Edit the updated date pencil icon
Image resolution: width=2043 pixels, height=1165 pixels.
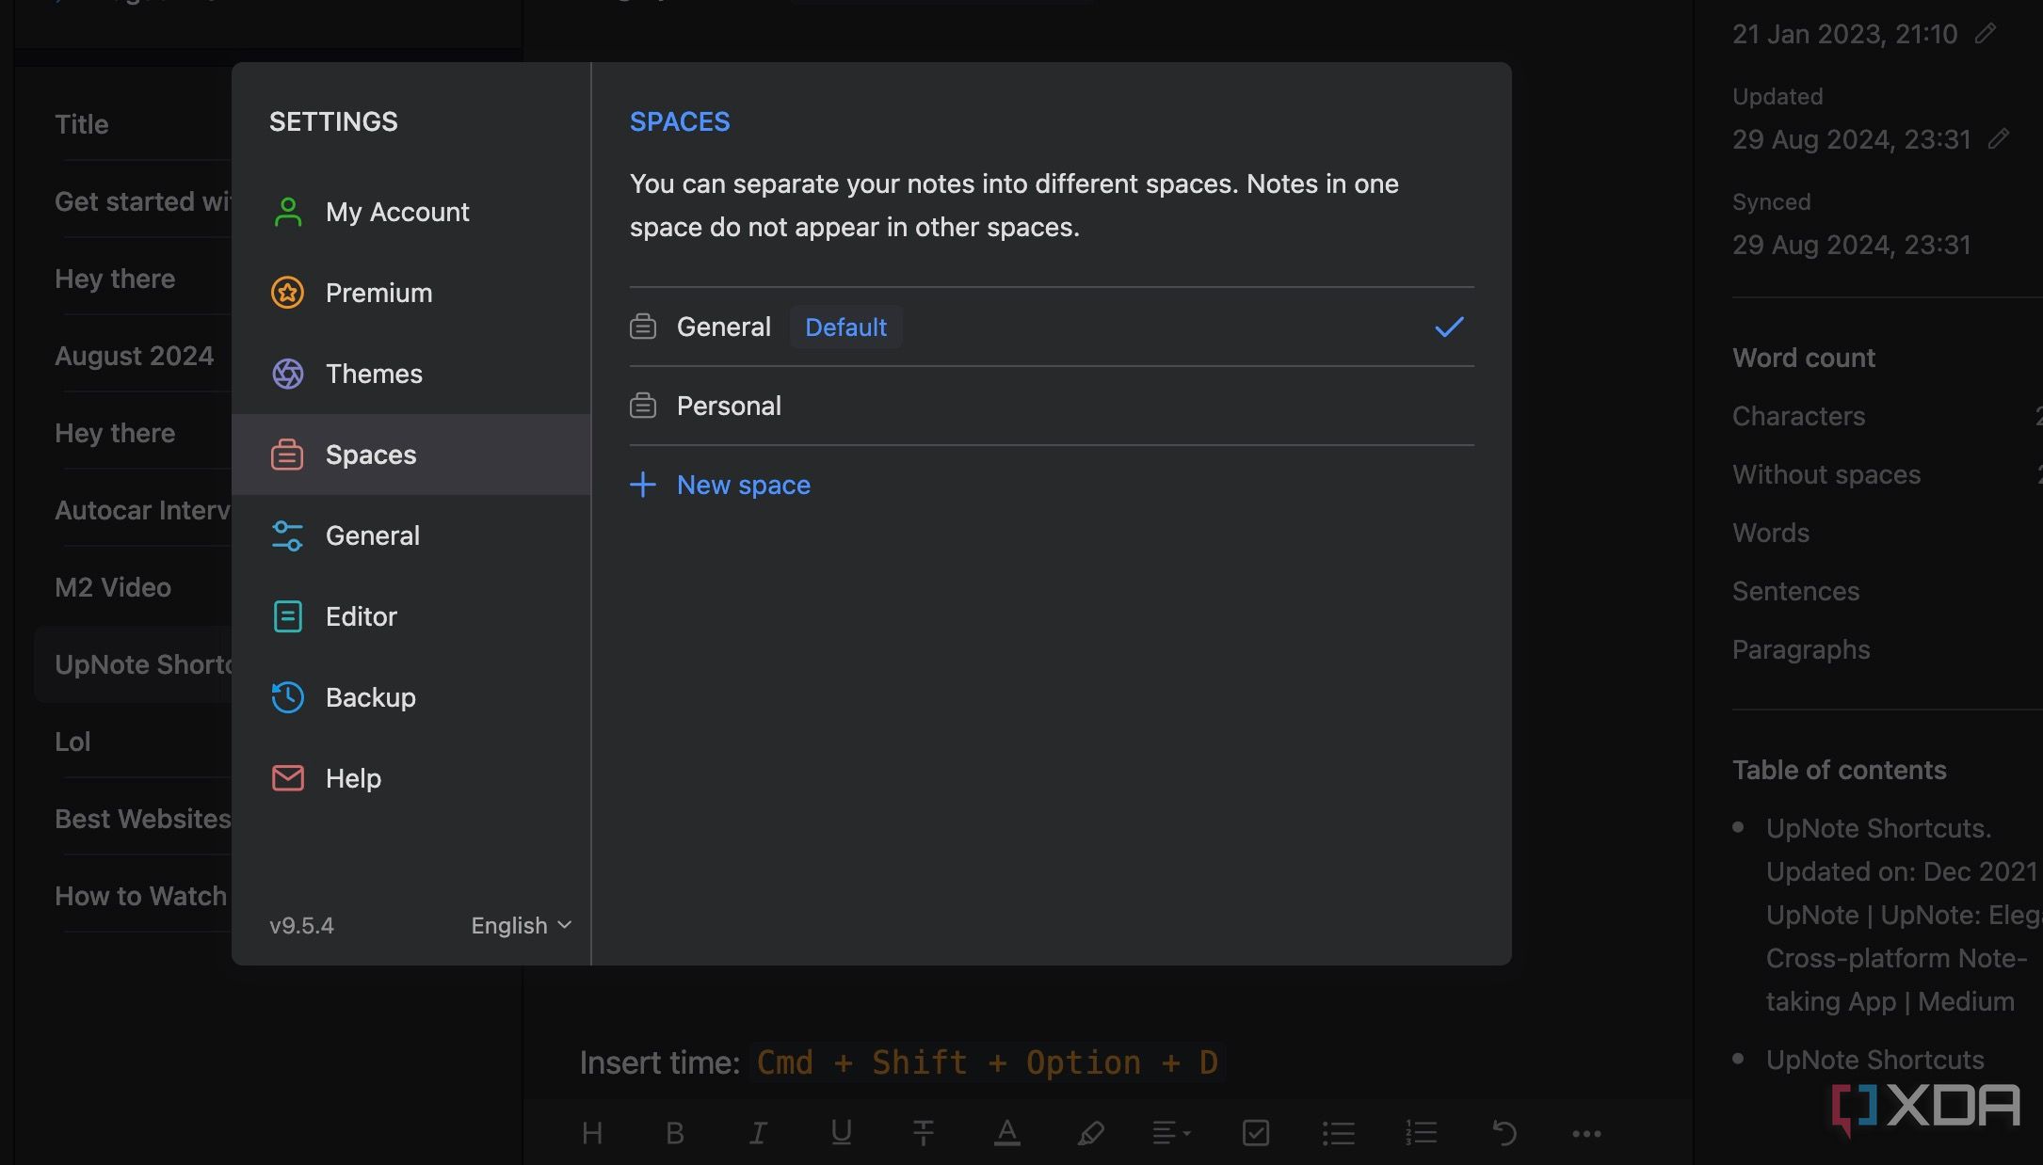click(x=1999, y=139)
